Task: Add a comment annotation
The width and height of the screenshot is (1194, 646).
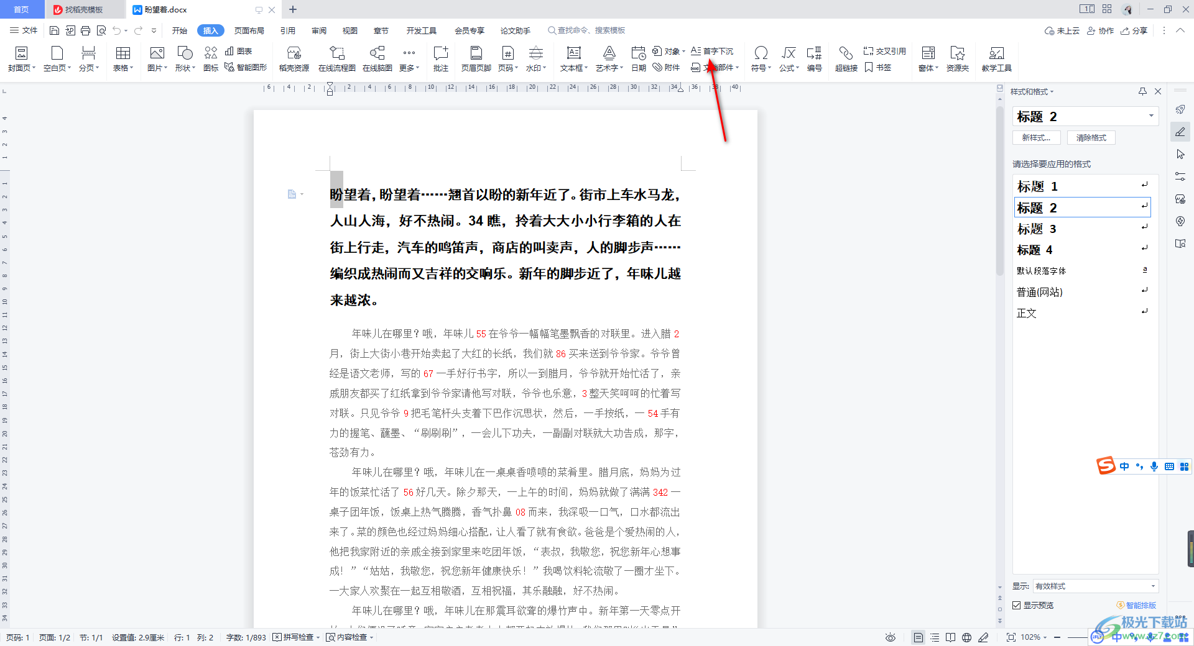Action: (440, 59)
